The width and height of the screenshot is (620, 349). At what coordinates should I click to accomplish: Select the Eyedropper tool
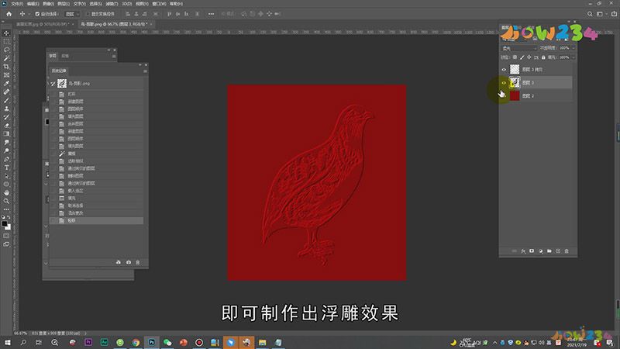point(6,84)
